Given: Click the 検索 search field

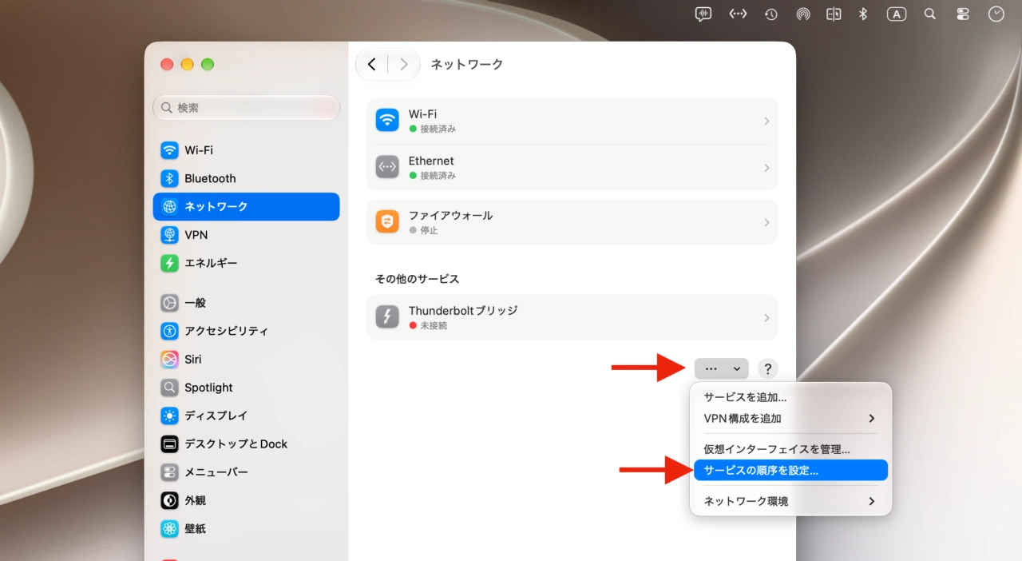Looking at the screenshot, I should coord(246,107).
